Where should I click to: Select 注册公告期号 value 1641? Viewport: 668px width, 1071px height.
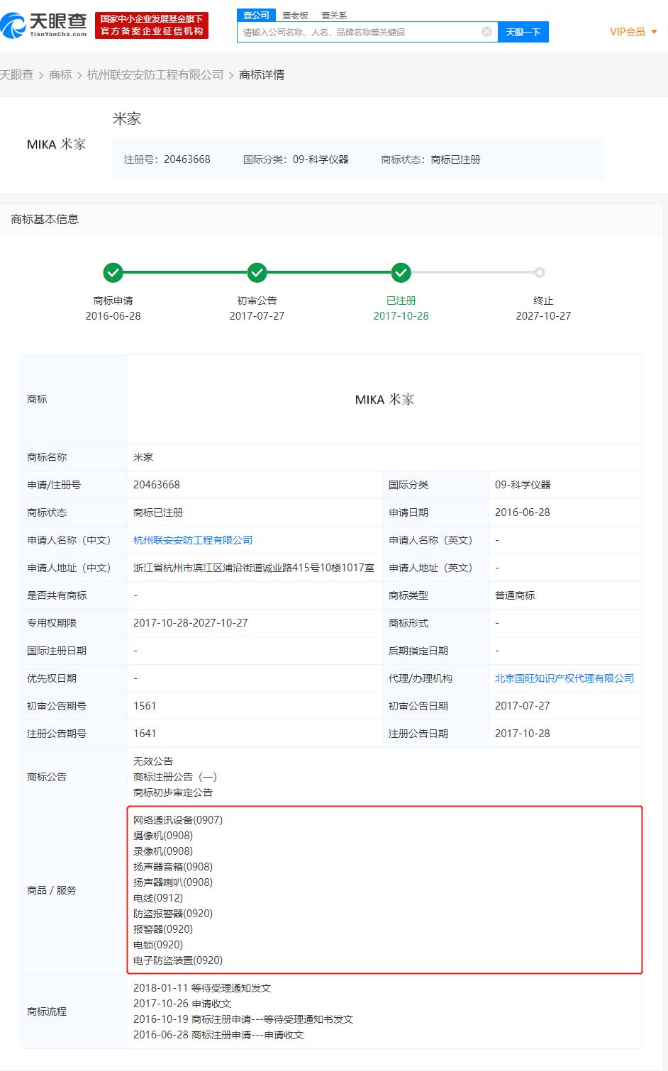coord(145,734)
